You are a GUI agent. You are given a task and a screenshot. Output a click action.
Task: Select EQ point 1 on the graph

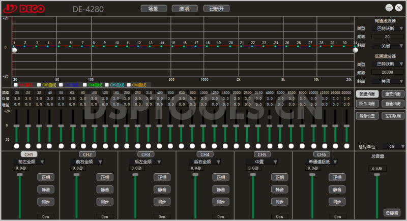pyautogui.click(x=15, y=46)
